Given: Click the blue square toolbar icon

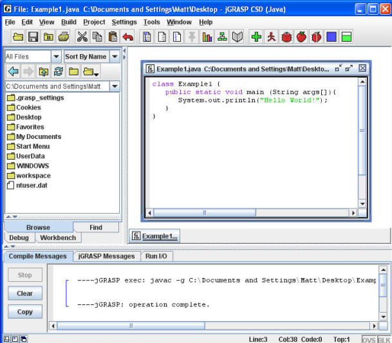Looking at the screenshot, I should [x=331, y=37].
